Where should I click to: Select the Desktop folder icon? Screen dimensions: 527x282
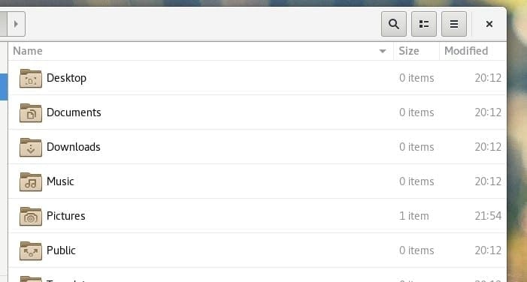[31, 78]
